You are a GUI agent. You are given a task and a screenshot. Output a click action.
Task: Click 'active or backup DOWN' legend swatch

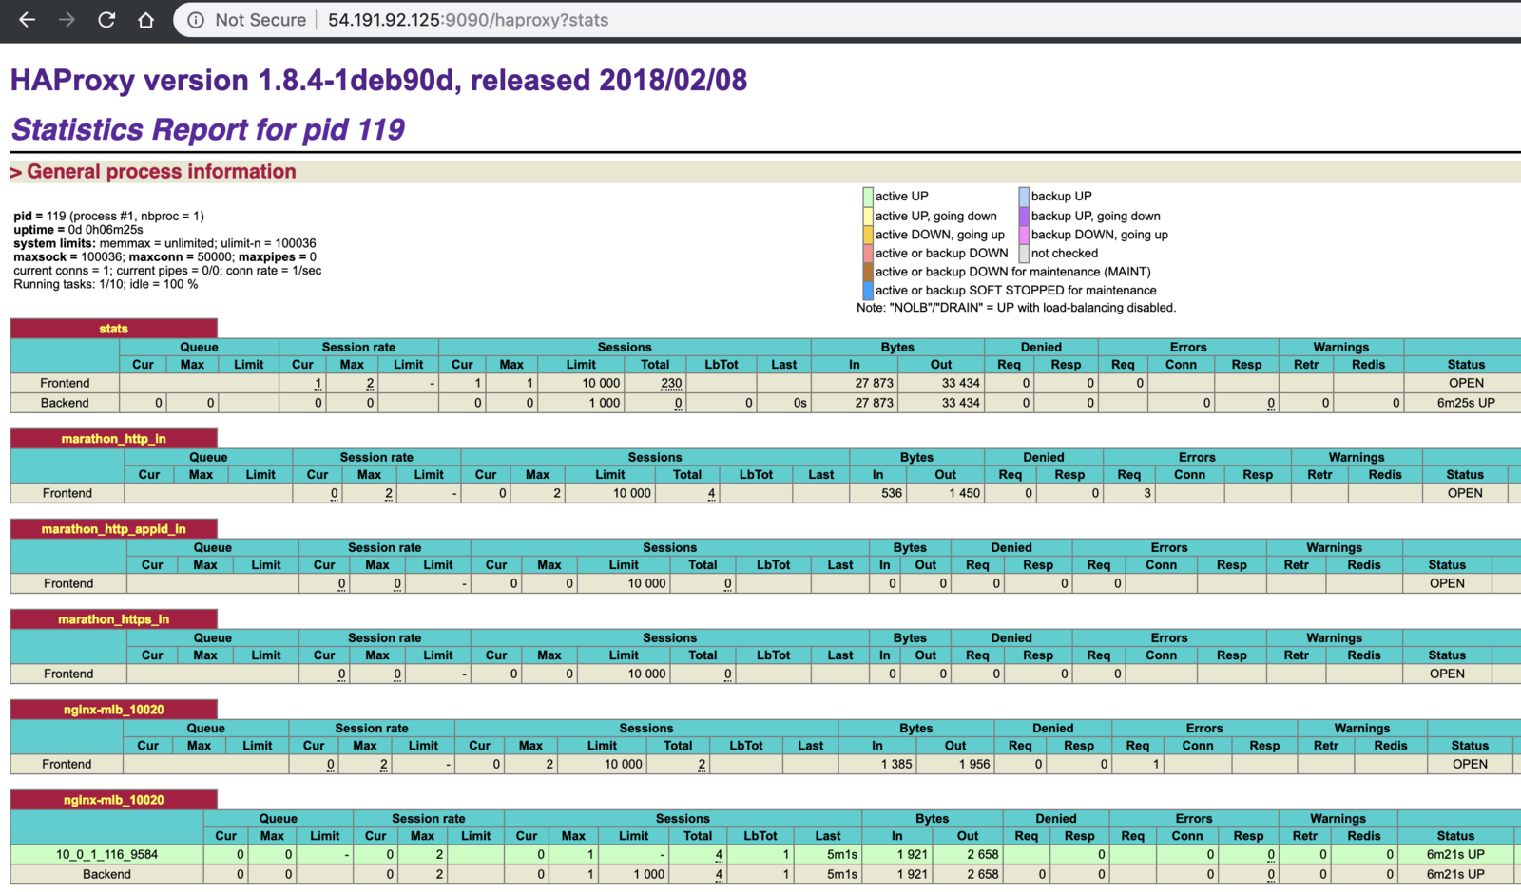[x=867, y=254]
